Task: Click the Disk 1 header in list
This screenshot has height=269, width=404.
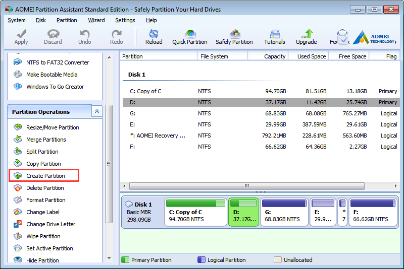Action: pyautogui.click(x=136, y=75)
